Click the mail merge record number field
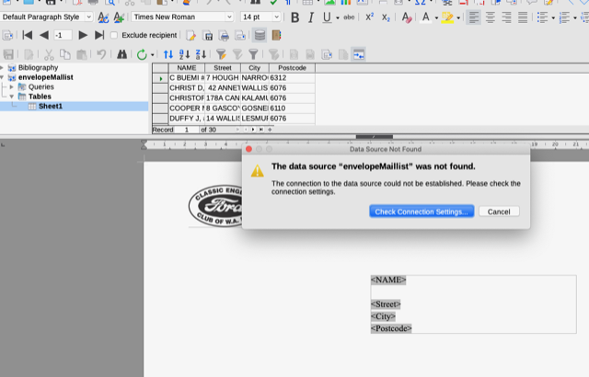This screenshot has height=377, width=589. [x=63, y=35]
